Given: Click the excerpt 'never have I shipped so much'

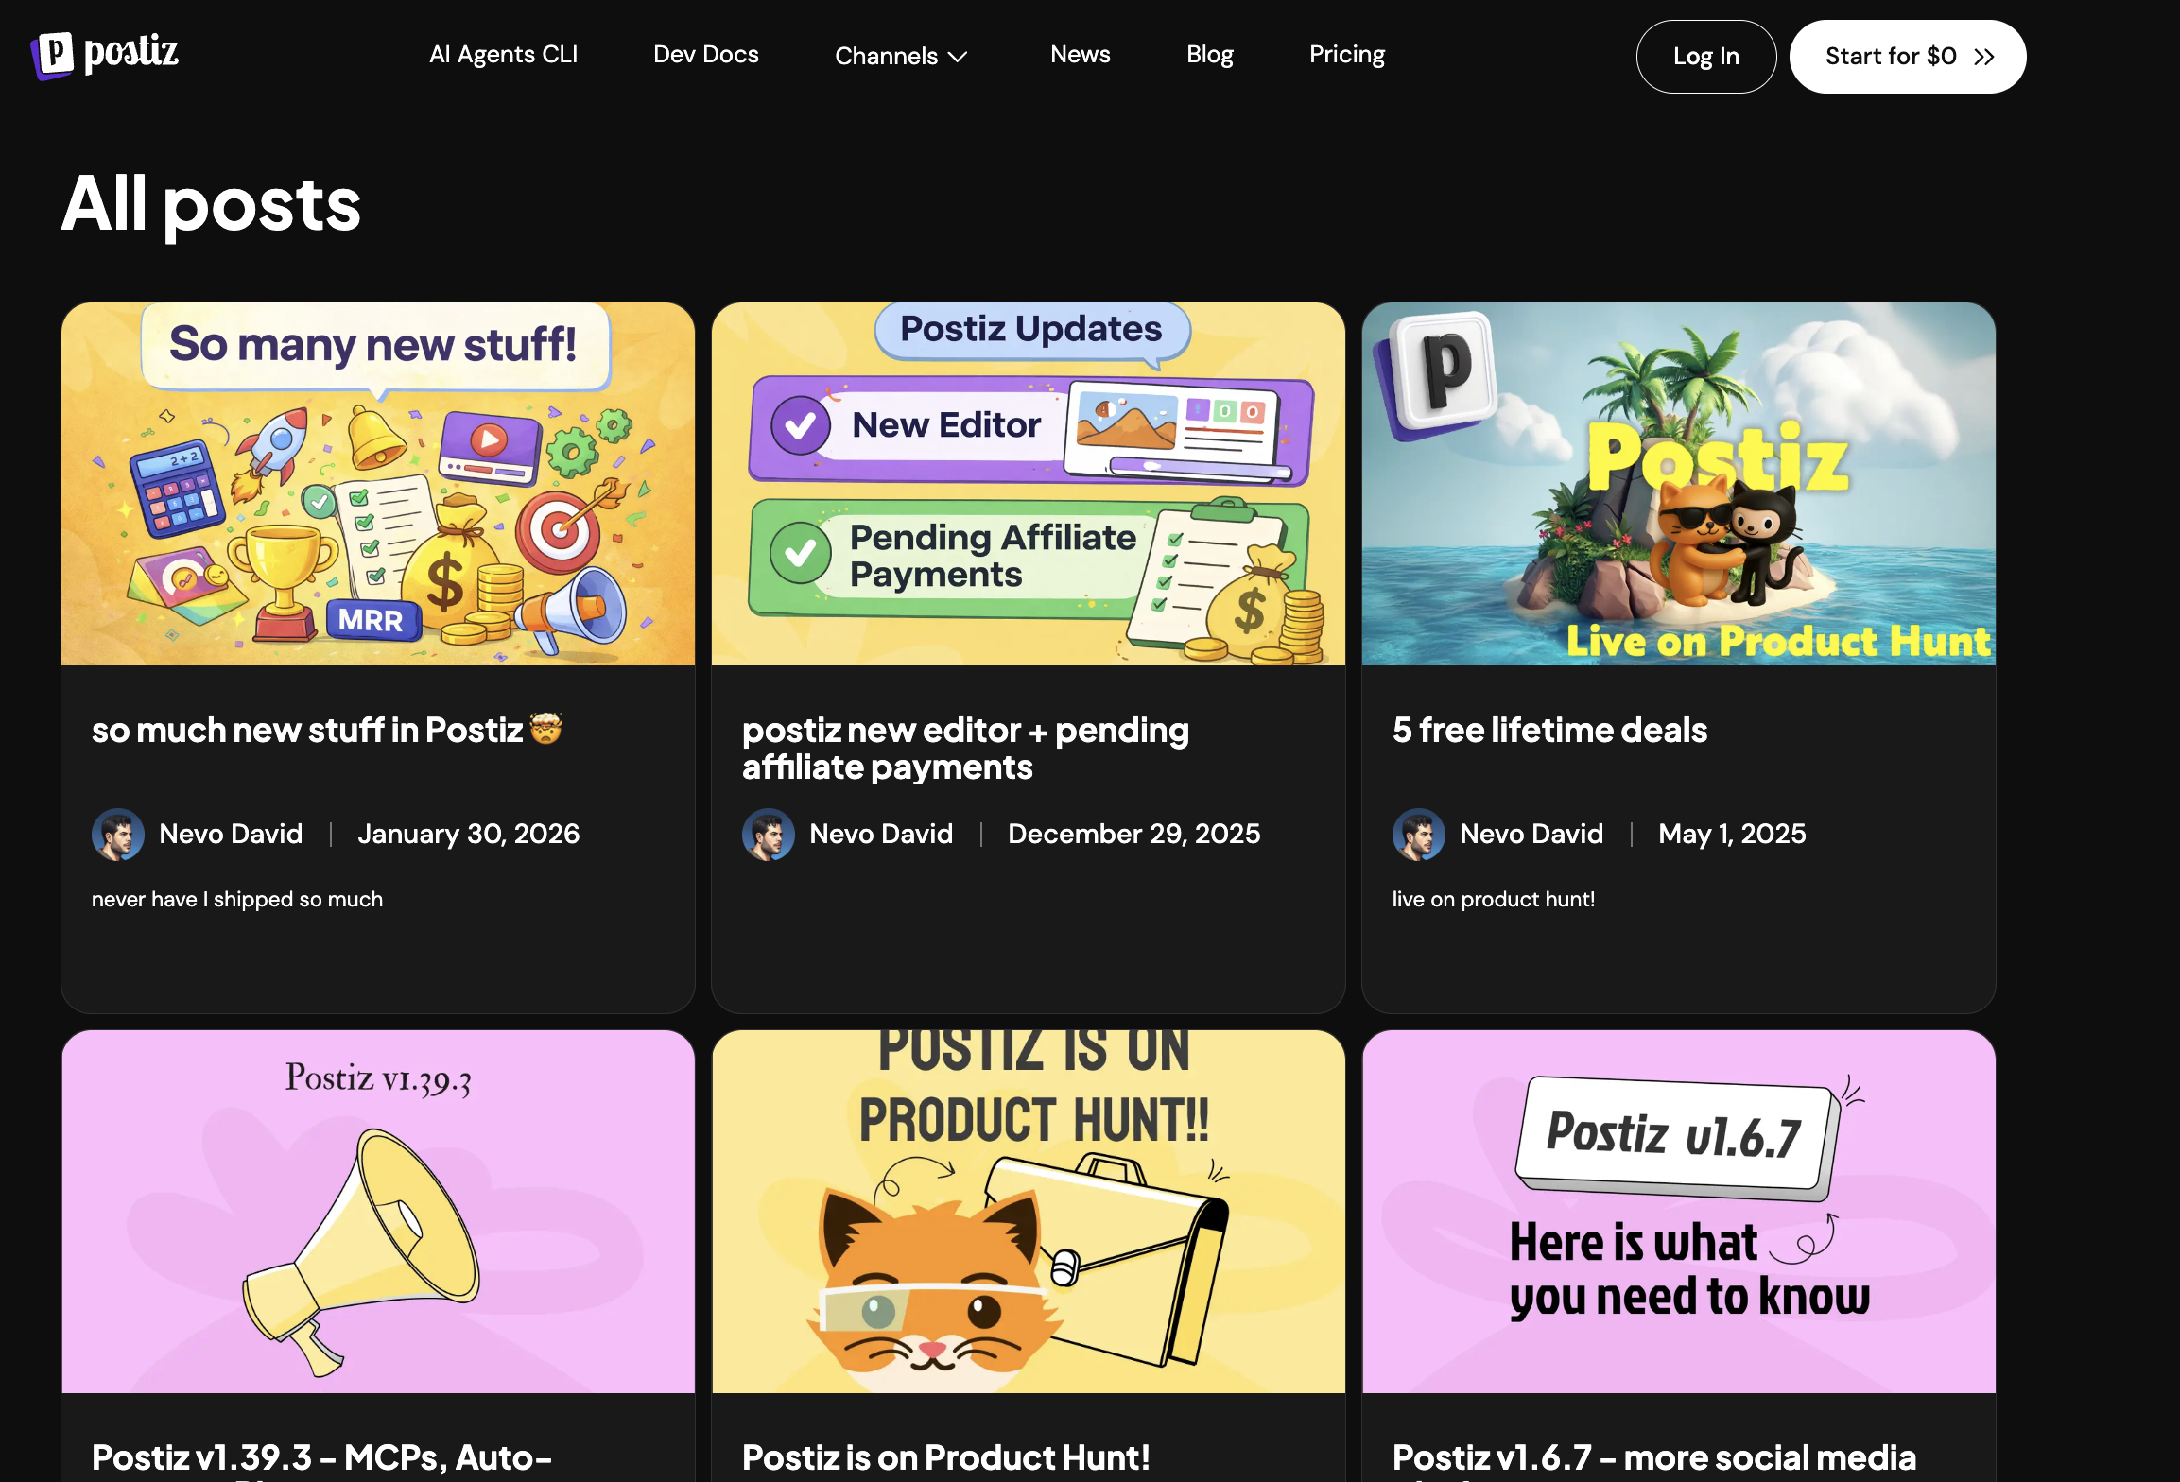Looking at the screenshot, I should (237, 899).
